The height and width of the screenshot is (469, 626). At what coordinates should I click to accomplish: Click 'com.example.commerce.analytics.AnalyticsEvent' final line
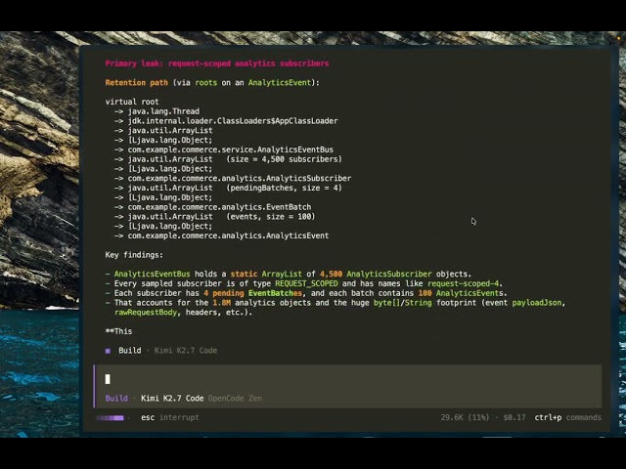coord(228,235)
